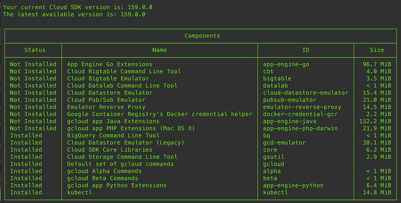This screenshot has height=203, width=401.
Task: Select 'Emulator Reverse Proxy' name
Action: 106,107
